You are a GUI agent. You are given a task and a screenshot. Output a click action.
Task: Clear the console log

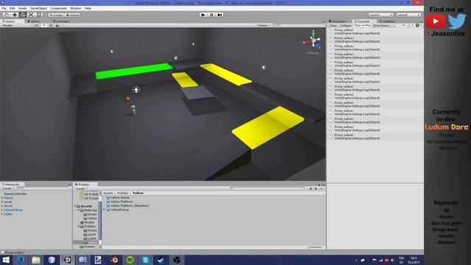click(x=333, y=26)
